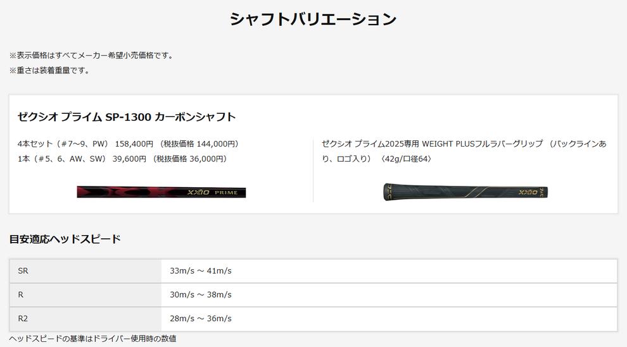Click the 1本 39,600円 price line
The height and width of the screenshot is (347, 627).
[122, 159]
